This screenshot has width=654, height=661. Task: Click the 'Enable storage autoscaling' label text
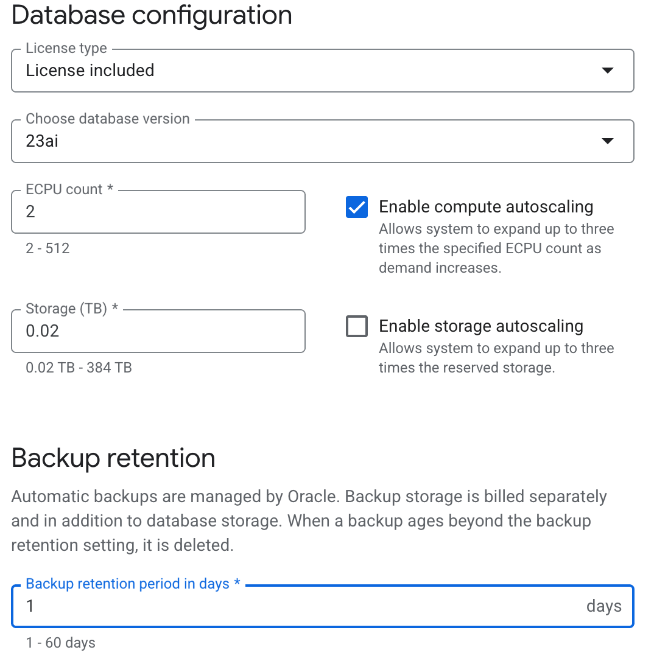point(481,326)
